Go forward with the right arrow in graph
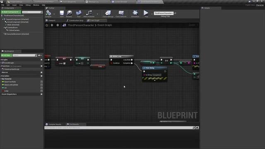265x149 pixels. (58, 25)
